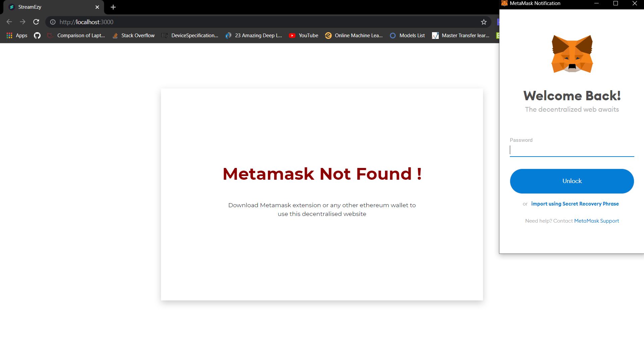Image resolution: width=644 pixels, height=345 pixels.
Task: Reload the localhost page
Action: (x=36, y=22)
